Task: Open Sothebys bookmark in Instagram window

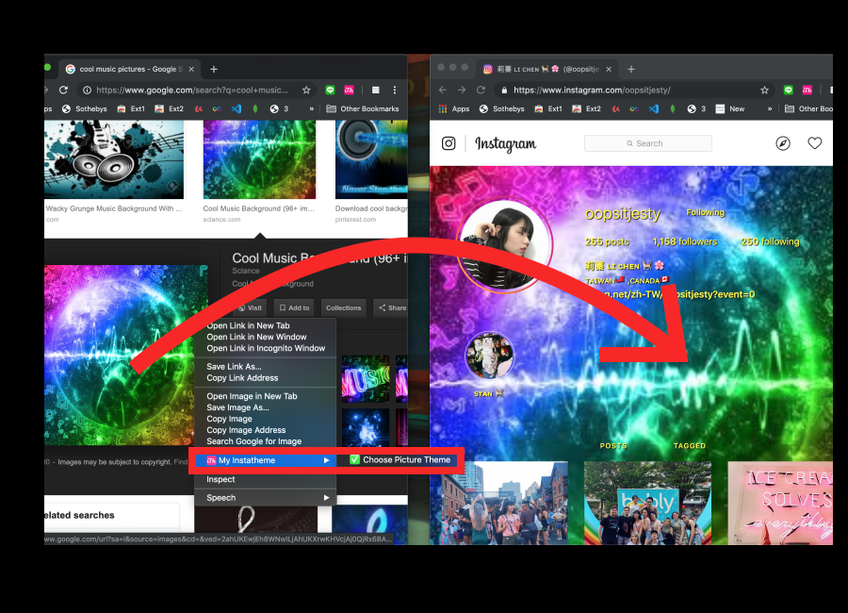Action: [502, 108]
